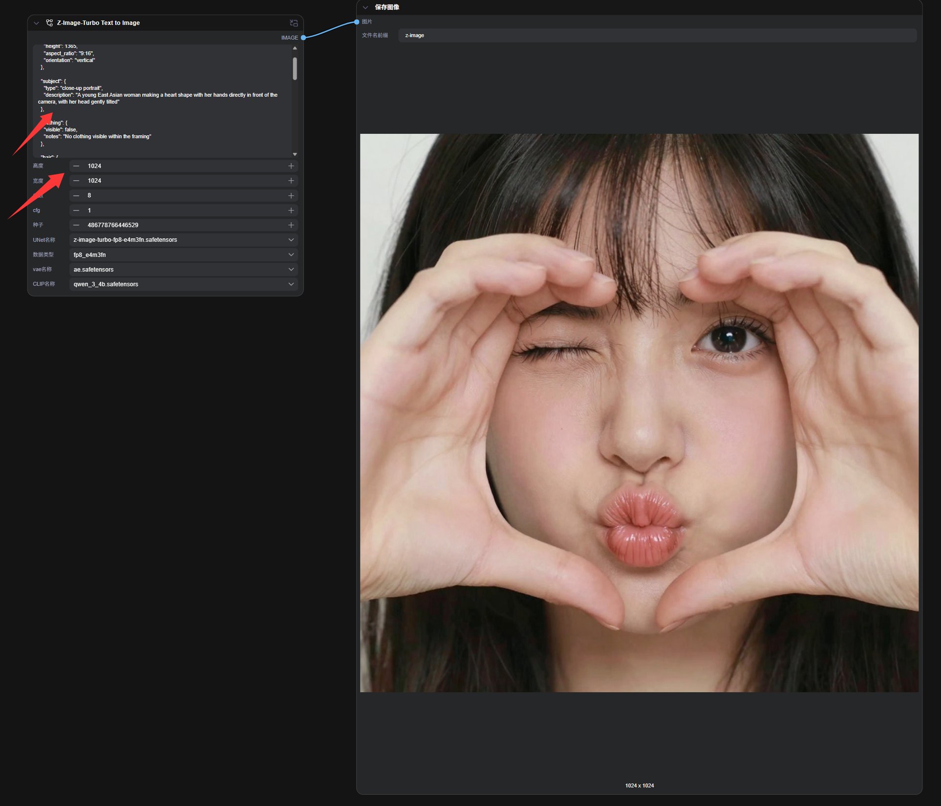Decrease the 高度 (height) value with minus
This screenshot has width=941, height=806.
point(76,166)
